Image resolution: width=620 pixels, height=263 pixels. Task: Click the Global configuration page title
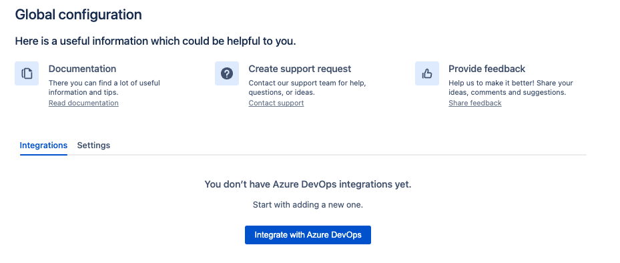point(78,15)
